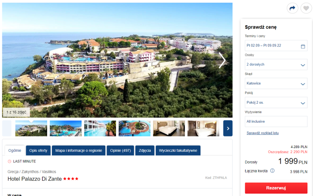Open the Katowice departure dropdown
The height and width of the screenshot is (196, 313).
pos(276,83)
